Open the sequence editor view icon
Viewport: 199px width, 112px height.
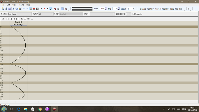click(x=37, y=9)
